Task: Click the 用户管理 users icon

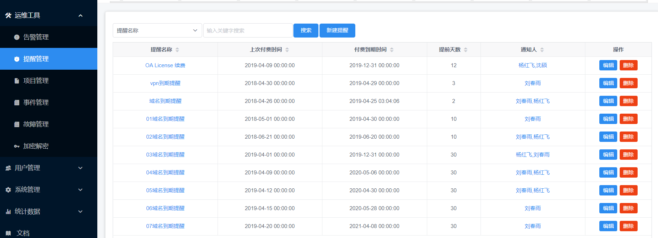Action: (x=8, y=168)
